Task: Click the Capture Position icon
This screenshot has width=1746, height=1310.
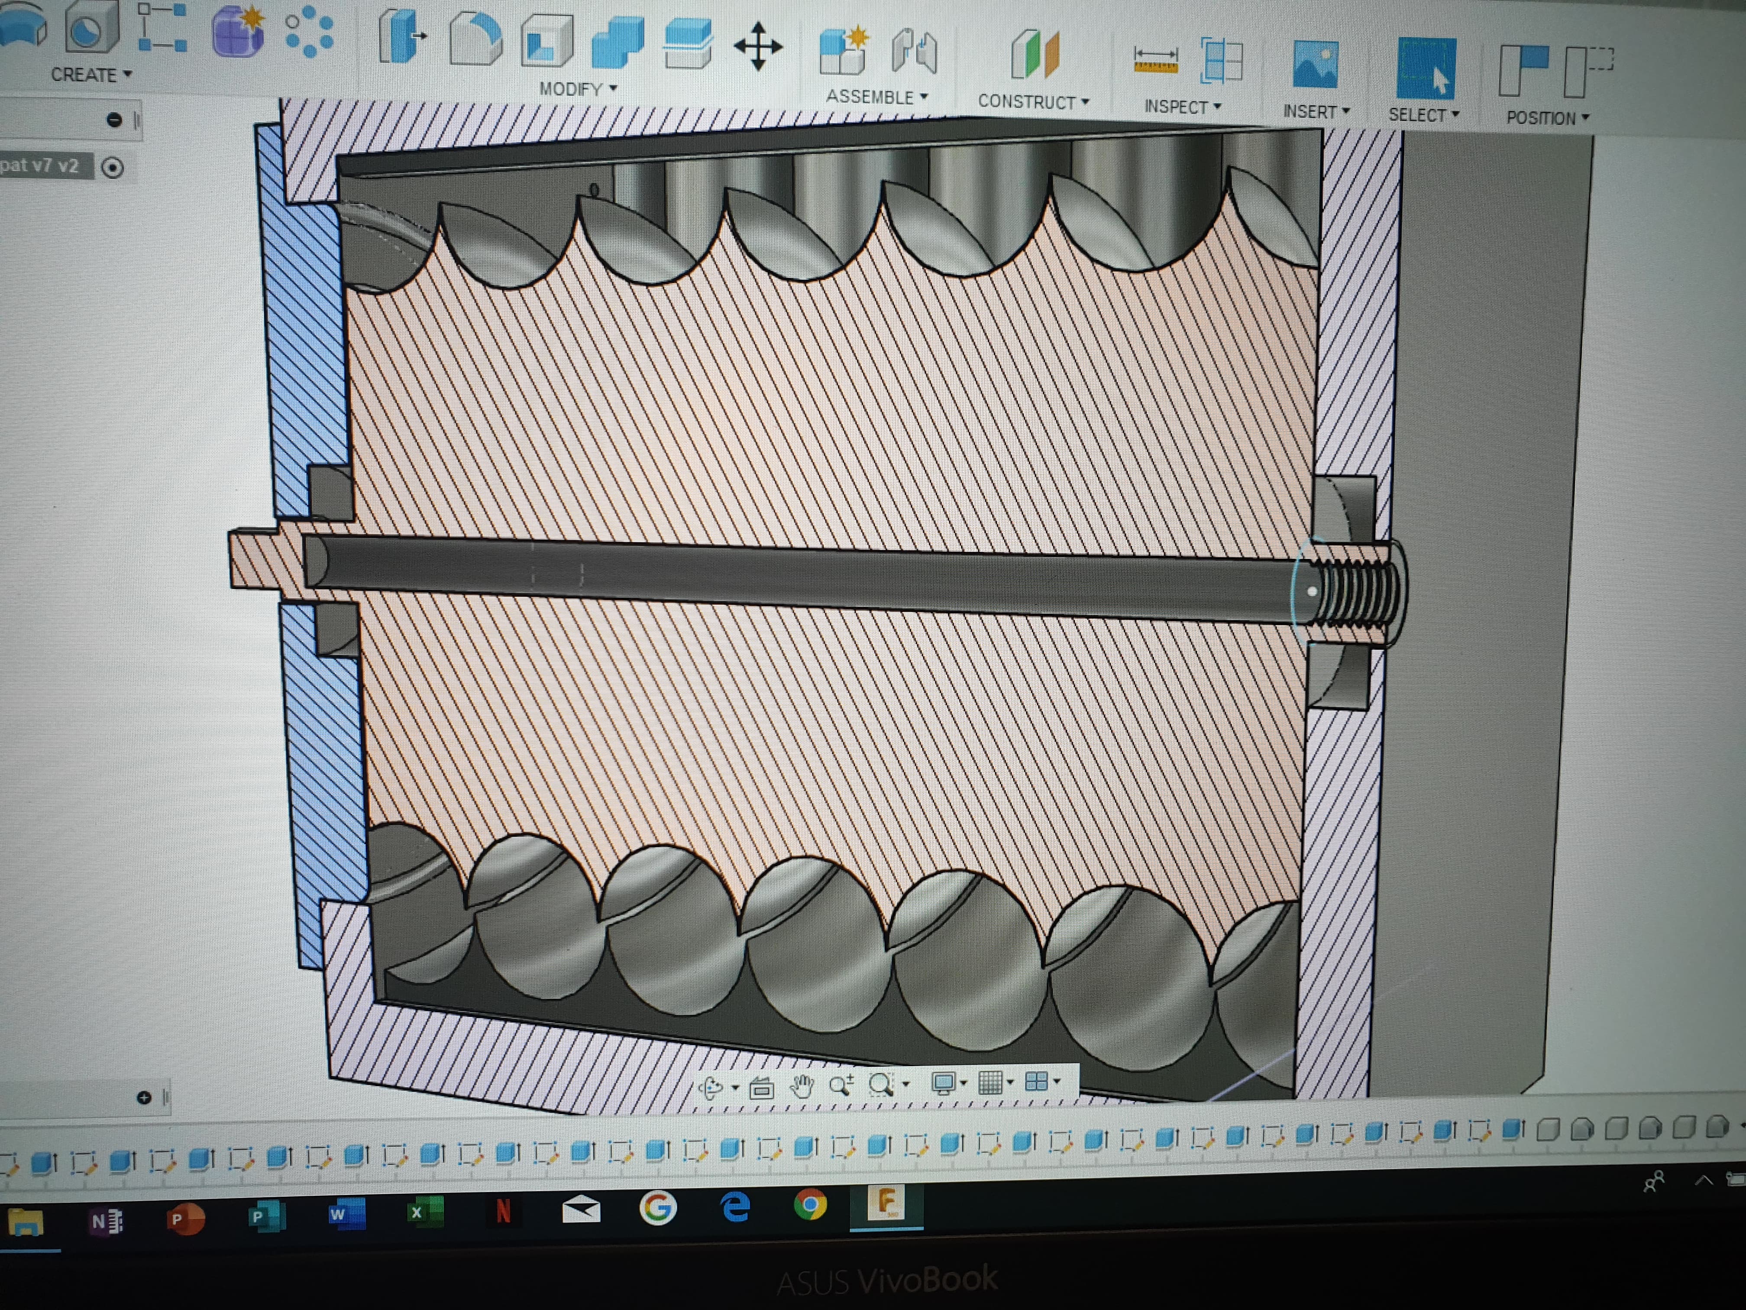Action: [1523, 70]
